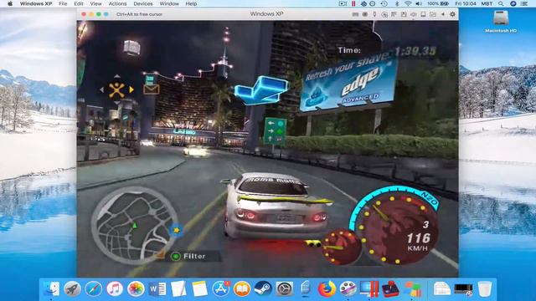Open Spotlight search in menu bar

[x=501, y=3]
